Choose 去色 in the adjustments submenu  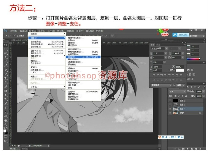pyautogui.click(x=83, y=91)
